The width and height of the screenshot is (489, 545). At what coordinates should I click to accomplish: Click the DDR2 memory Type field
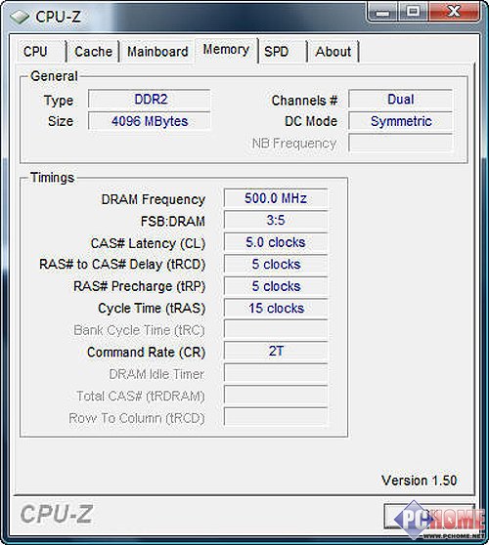click(150, 100)
